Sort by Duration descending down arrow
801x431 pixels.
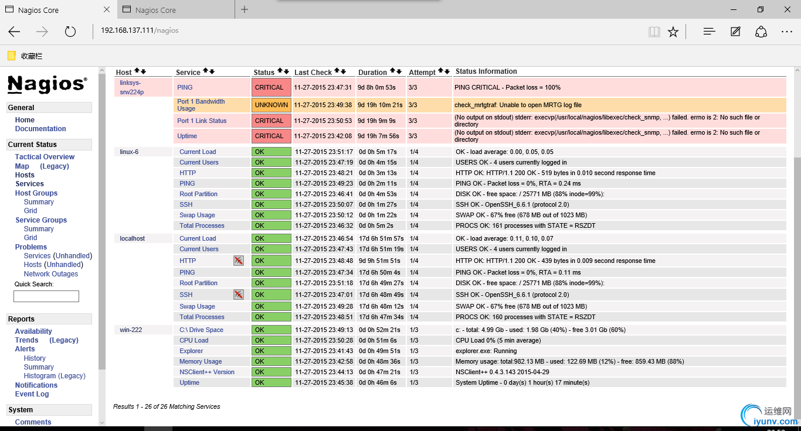click(399, 71)
